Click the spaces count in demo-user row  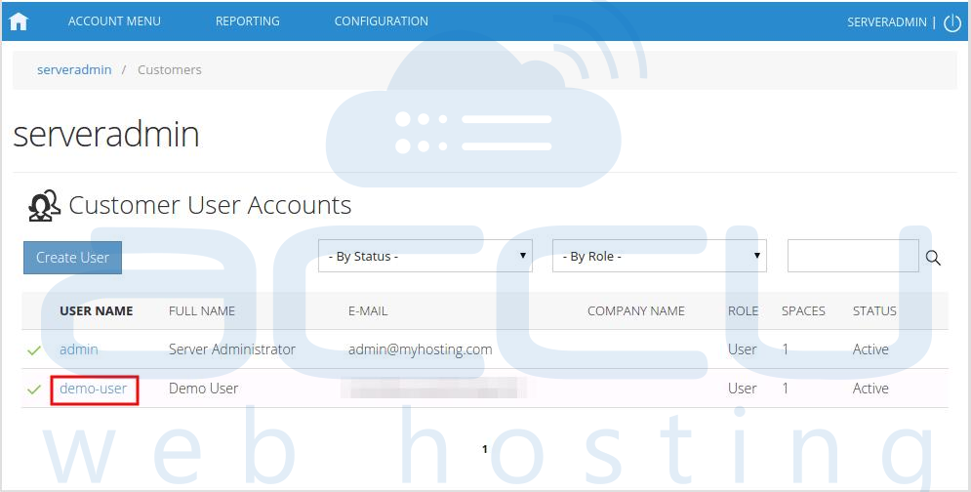coord(786,389)
